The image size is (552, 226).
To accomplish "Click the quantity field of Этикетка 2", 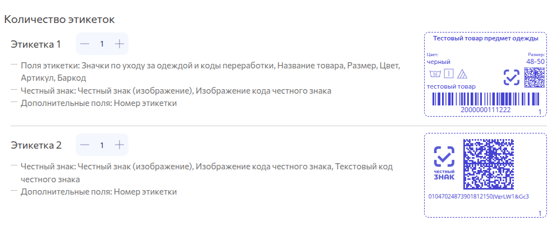I will [x=102, y=145].
